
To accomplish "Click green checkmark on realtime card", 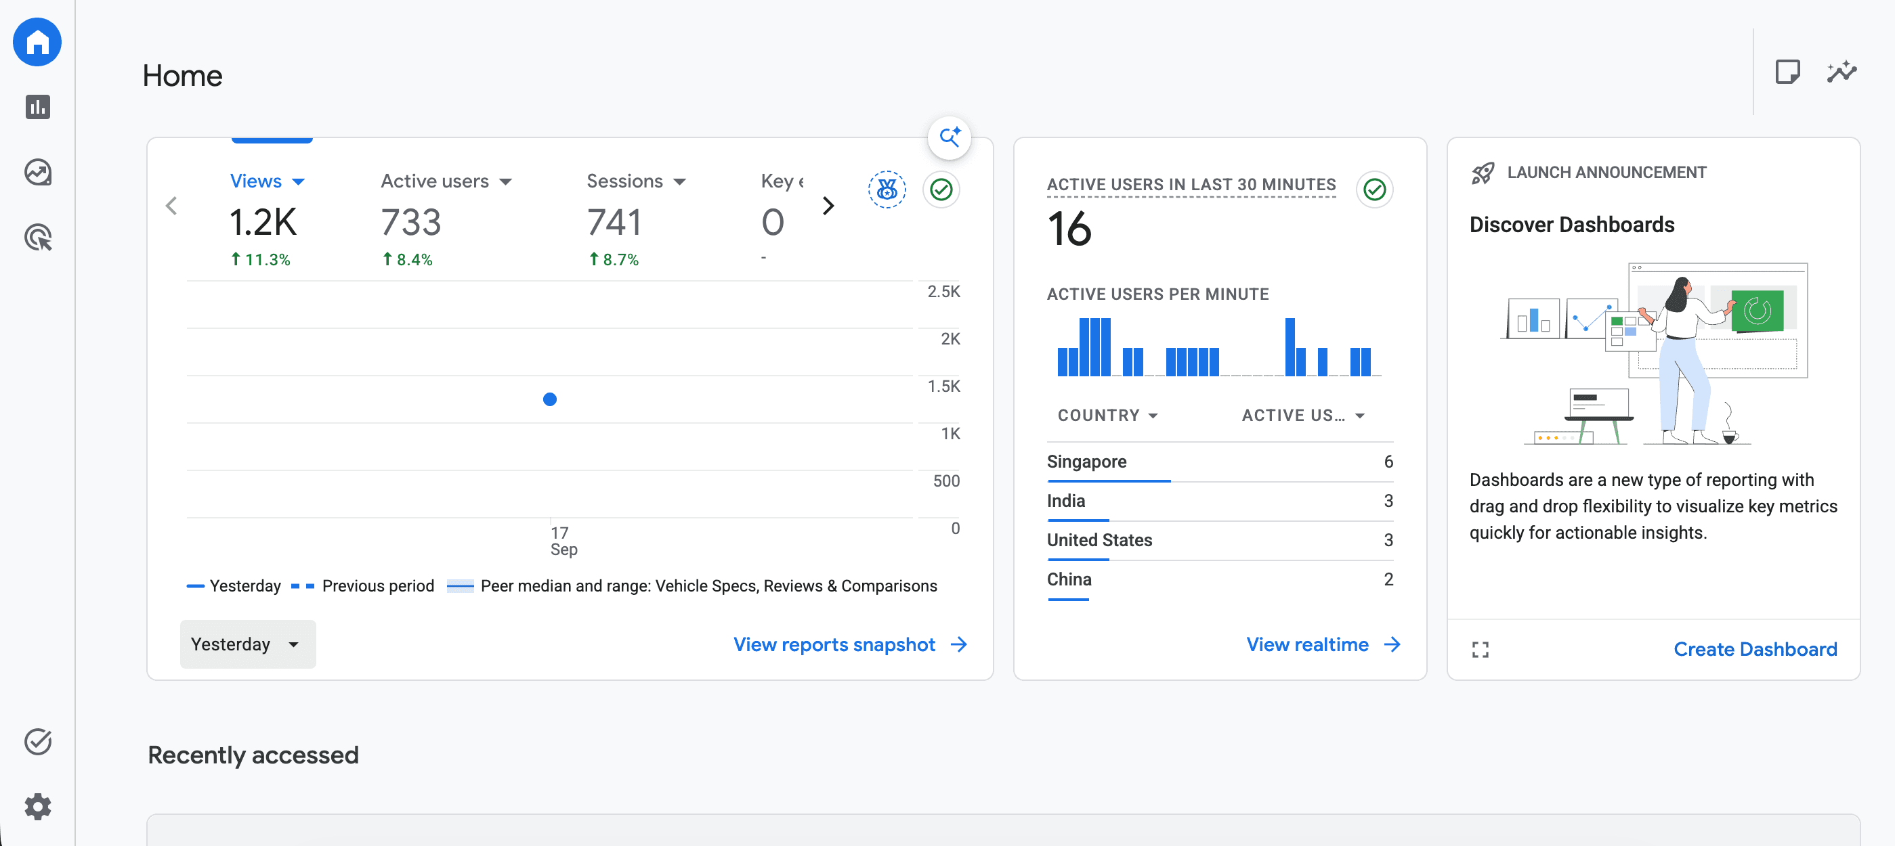I will 1374,190.
